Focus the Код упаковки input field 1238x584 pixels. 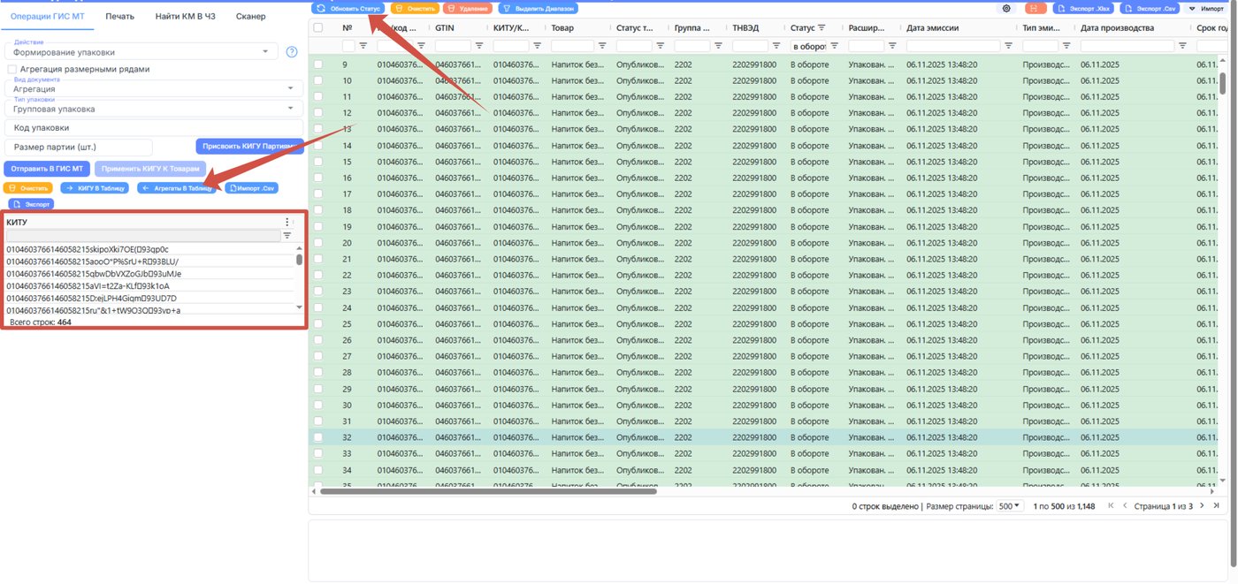(154, 128)
